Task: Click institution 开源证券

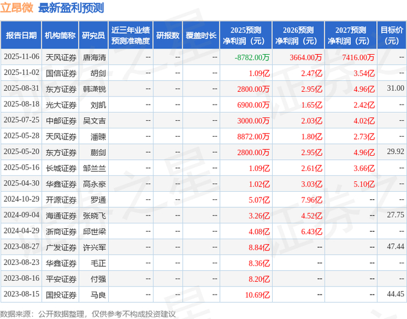Action: tap(61, 200)
